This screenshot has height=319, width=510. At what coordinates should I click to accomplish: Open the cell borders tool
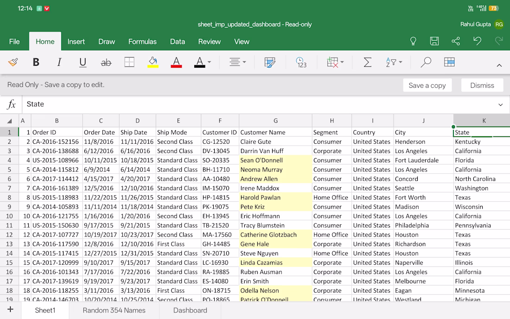tap(129, 62)
